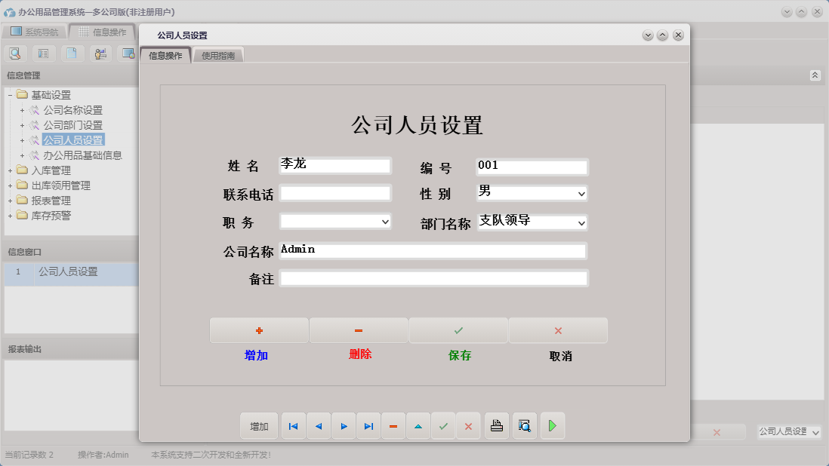
Task: Open print preview icon in navigator bar
Action: (x=524, y=426)
